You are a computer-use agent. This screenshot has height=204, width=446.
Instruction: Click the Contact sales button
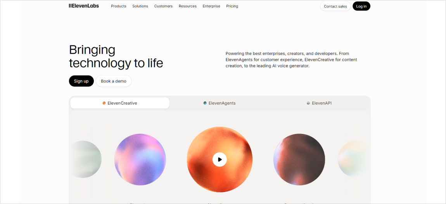click(335, 6)
